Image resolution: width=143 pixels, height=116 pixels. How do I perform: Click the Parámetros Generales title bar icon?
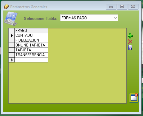coord(6,6)
